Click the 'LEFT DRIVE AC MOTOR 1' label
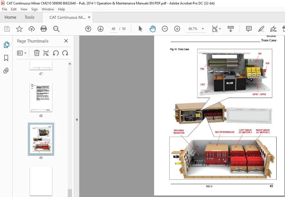 click(245, 131)
